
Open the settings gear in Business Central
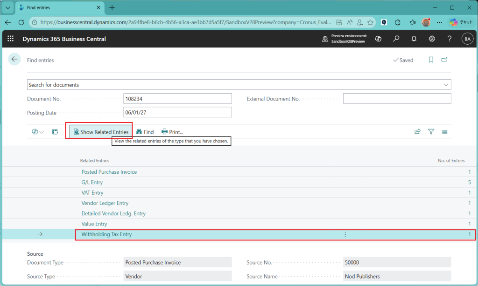point(432,39)
